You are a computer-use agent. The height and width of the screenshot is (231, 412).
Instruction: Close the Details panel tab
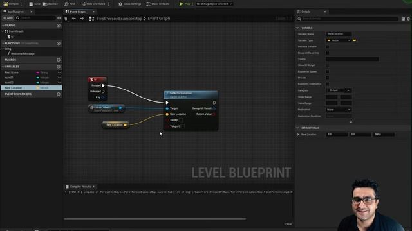[x=325, y=12]
